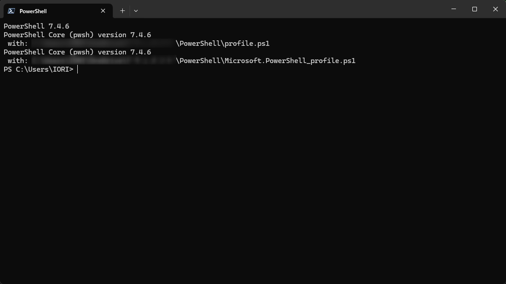Close the PowerShell tab
This screenshot has height=284, width=506.
[x=103, y=11]
